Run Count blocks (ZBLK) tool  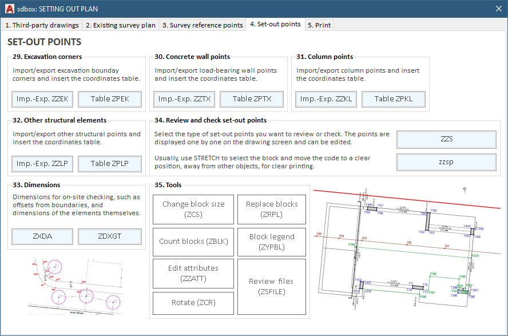pos(193,242)
